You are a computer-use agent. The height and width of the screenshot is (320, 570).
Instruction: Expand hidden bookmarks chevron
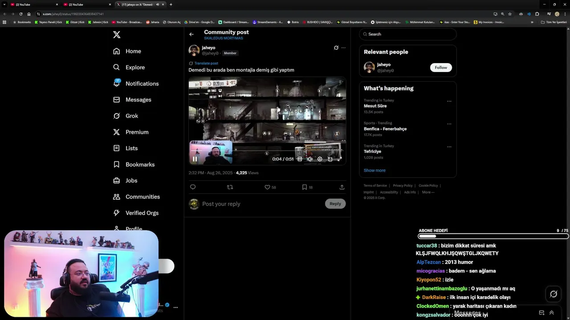coord(532,22)
